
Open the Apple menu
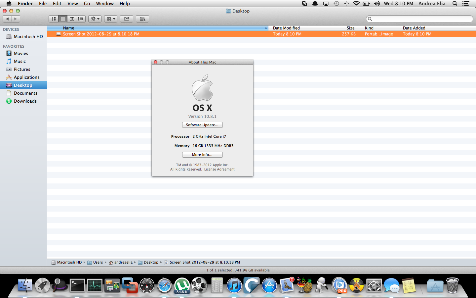[x=9, y=4]
